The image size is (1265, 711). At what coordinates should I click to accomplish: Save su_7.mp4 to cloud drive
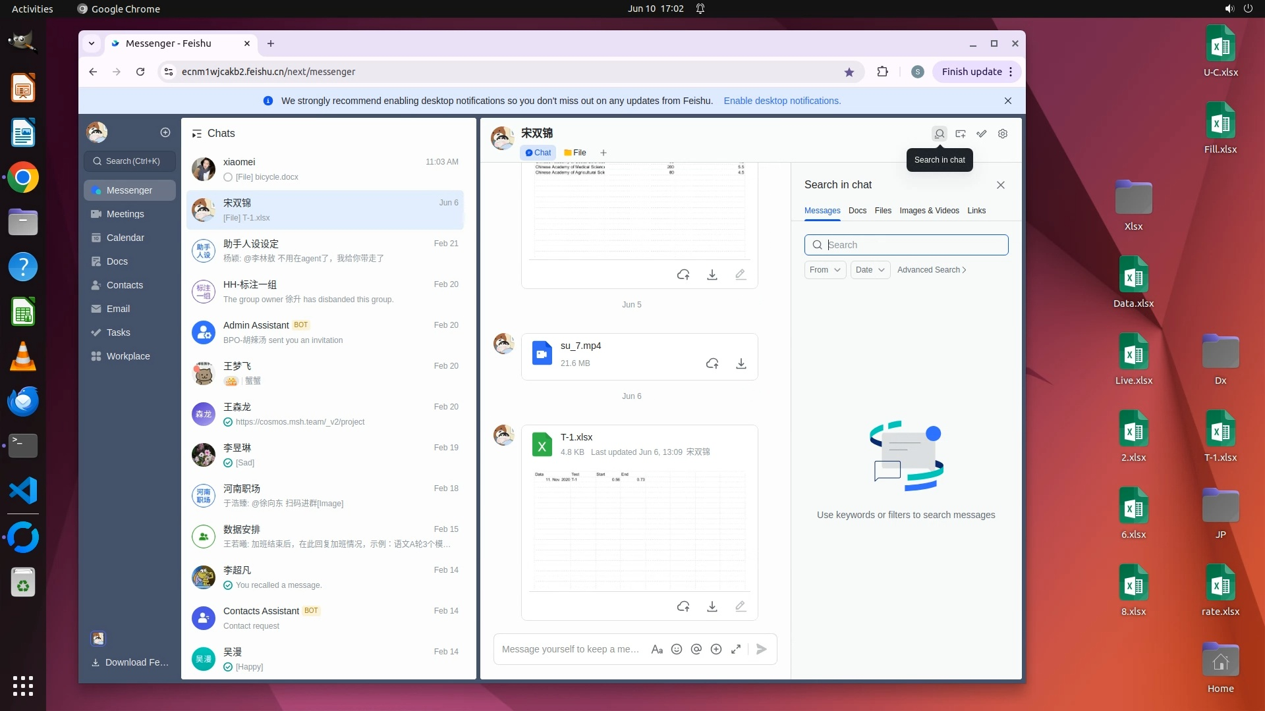(712, 363)
